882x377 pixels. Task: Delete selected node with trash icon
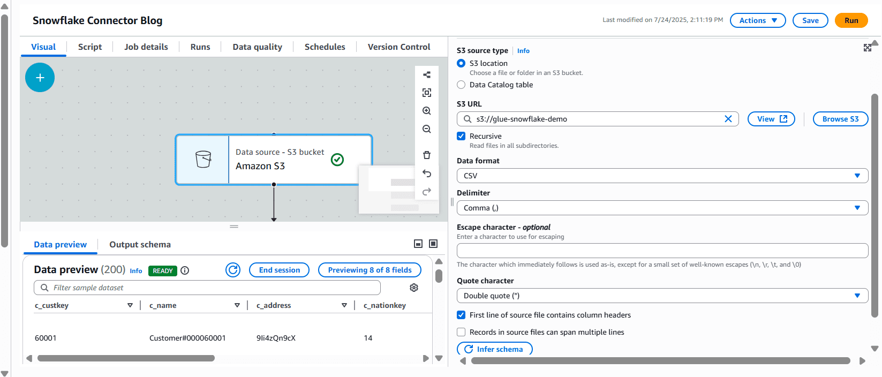[x=427, y=155]
